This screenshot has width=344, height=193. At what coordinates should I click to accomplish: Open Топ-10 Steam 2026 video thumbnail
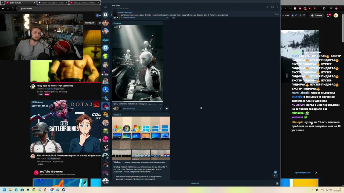click(x=66, y=126)
